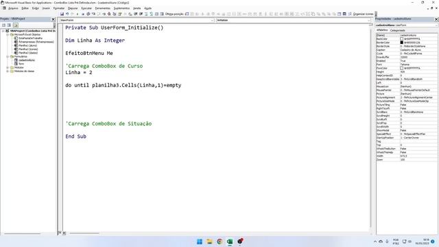The image size is (439, 247).
Task: Open the Arquivo menu
Action: pos(13,8)
